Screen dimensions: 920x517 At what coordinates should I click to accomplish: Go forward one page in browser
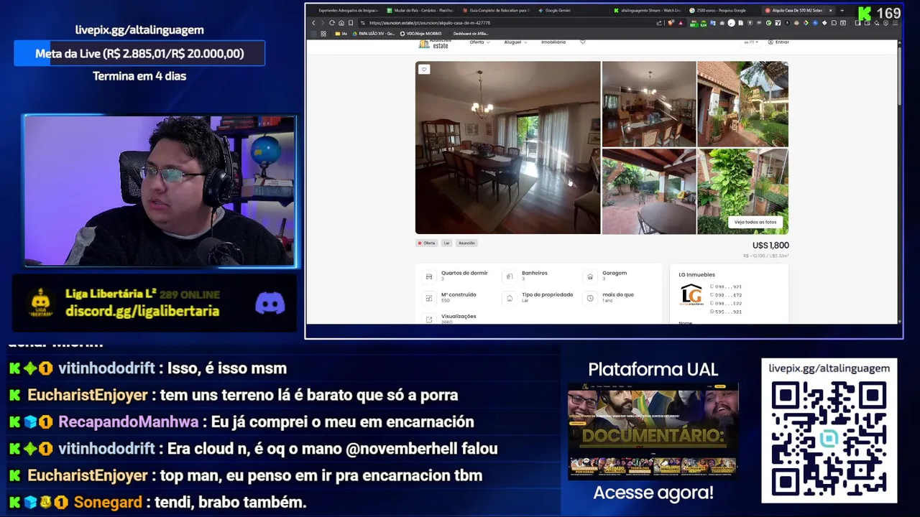pyautogui.click(x=322, y=23)
